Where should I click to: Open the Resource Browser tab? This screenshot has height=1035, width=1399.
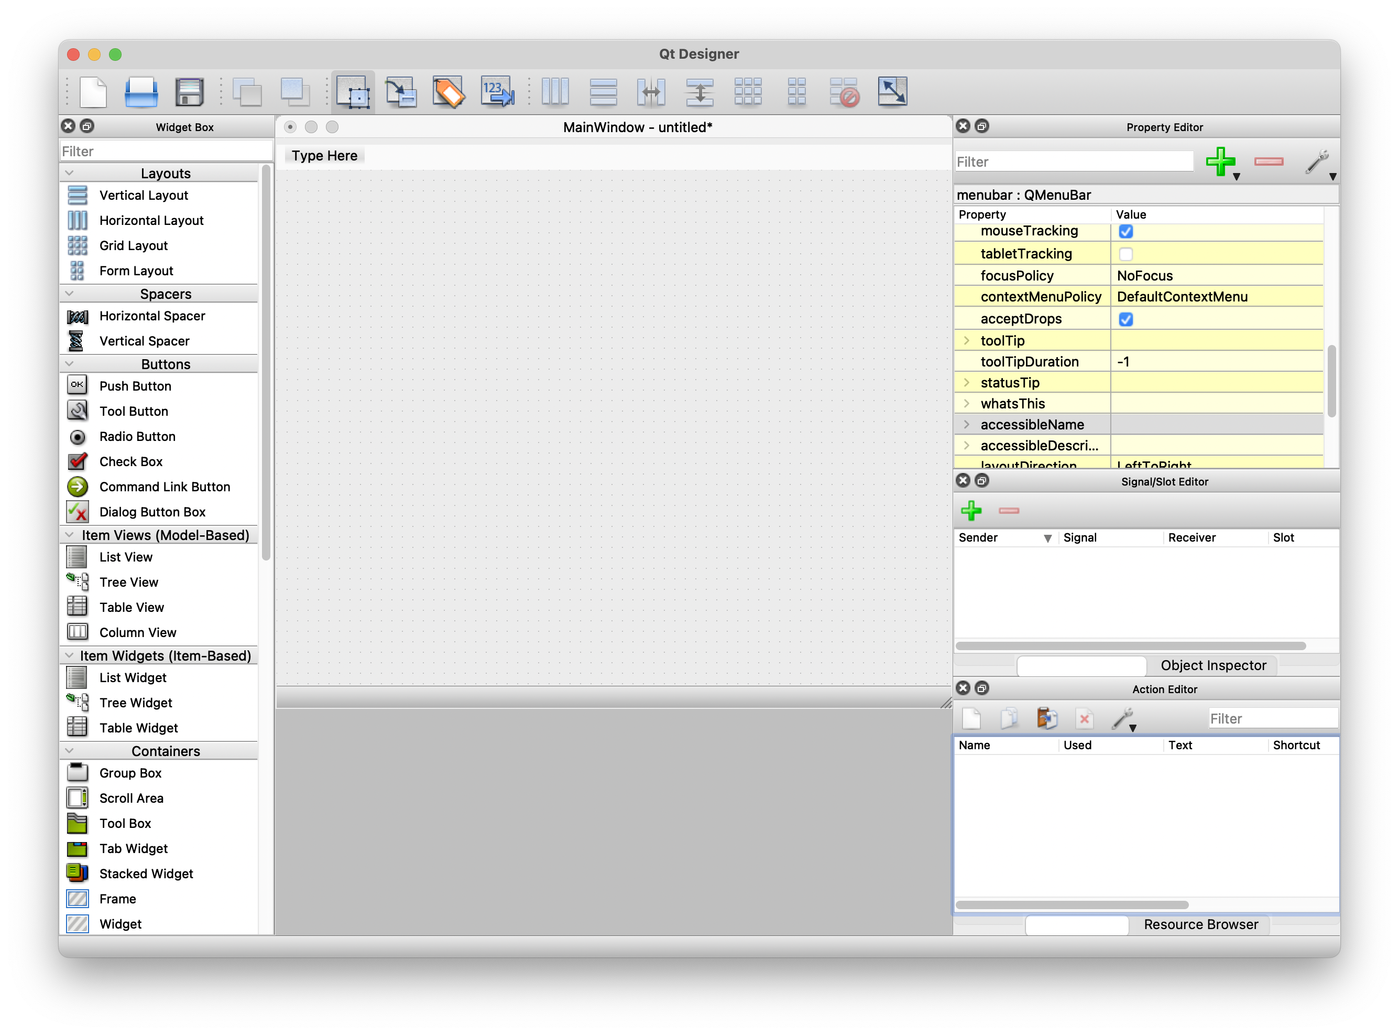(x=1200, y=924)
